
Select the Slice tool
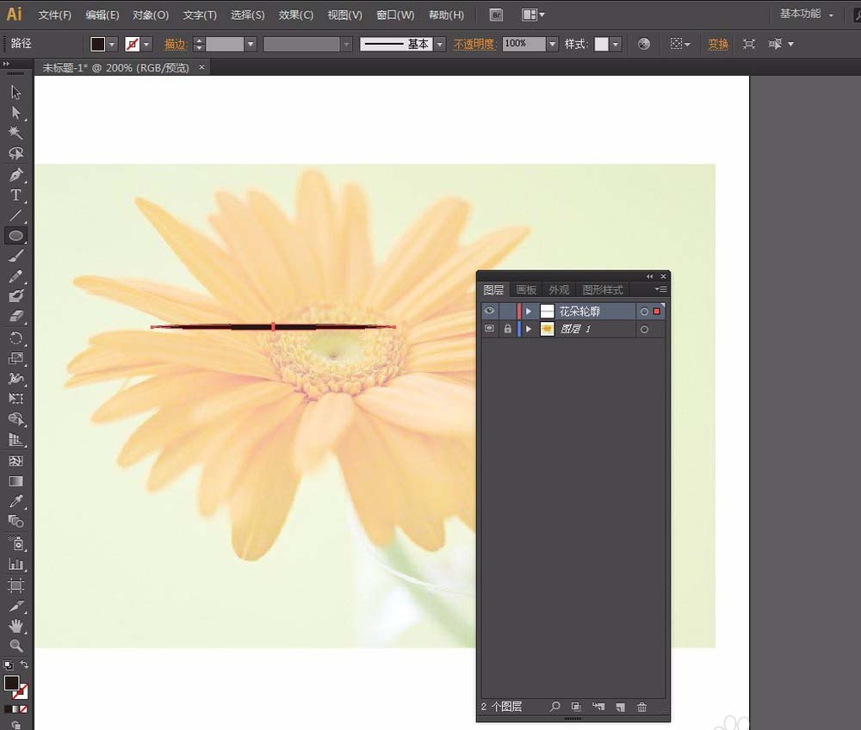click(15, 606)
